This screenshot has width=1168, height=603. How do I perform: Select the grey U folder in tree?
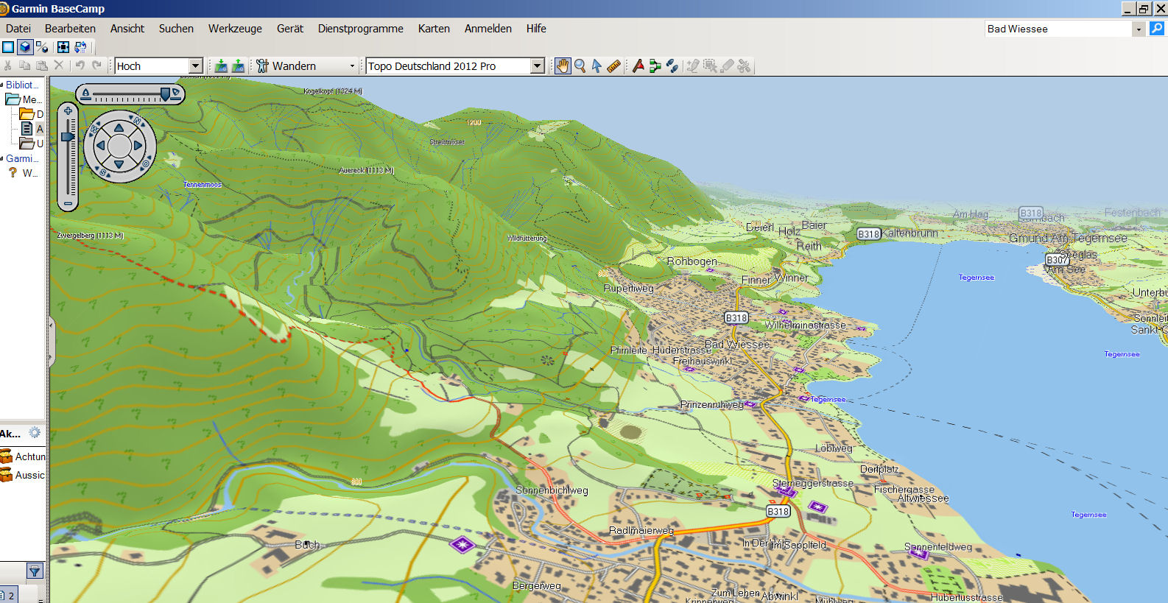point(32,144)
